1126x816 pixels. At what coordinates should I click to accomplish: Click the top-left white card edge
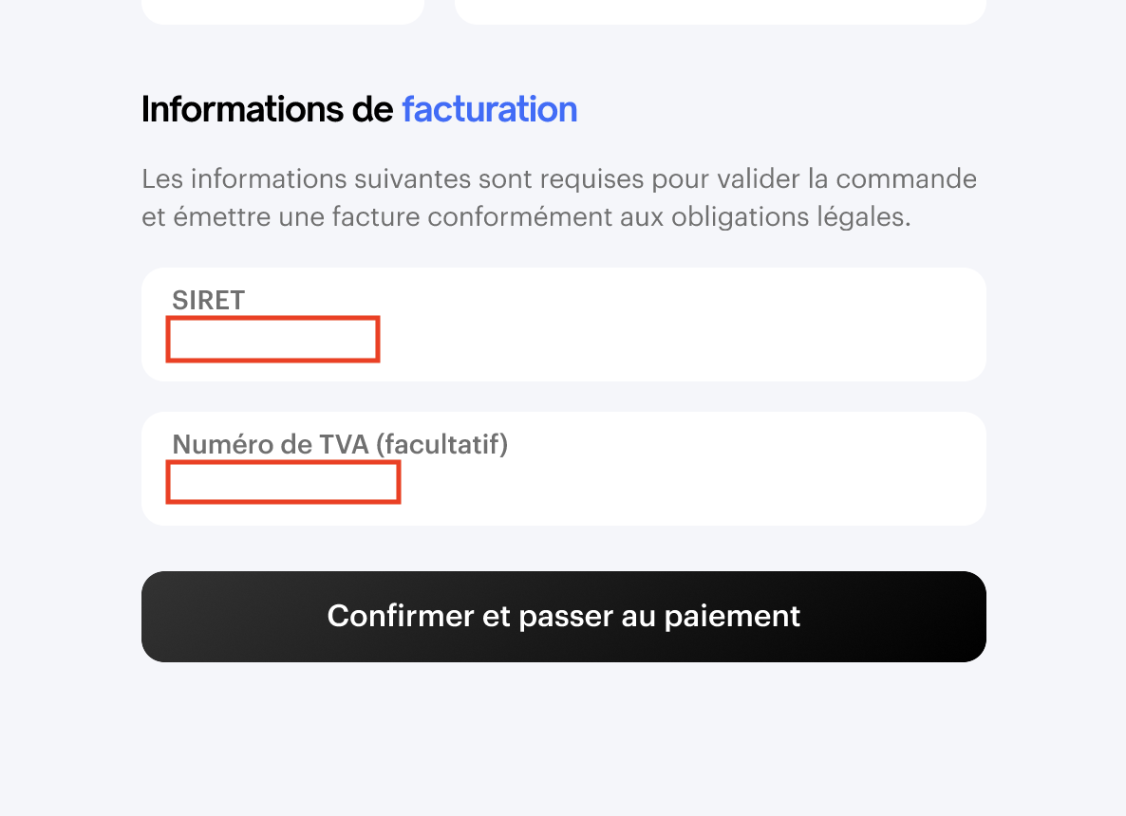pos(282,11)
